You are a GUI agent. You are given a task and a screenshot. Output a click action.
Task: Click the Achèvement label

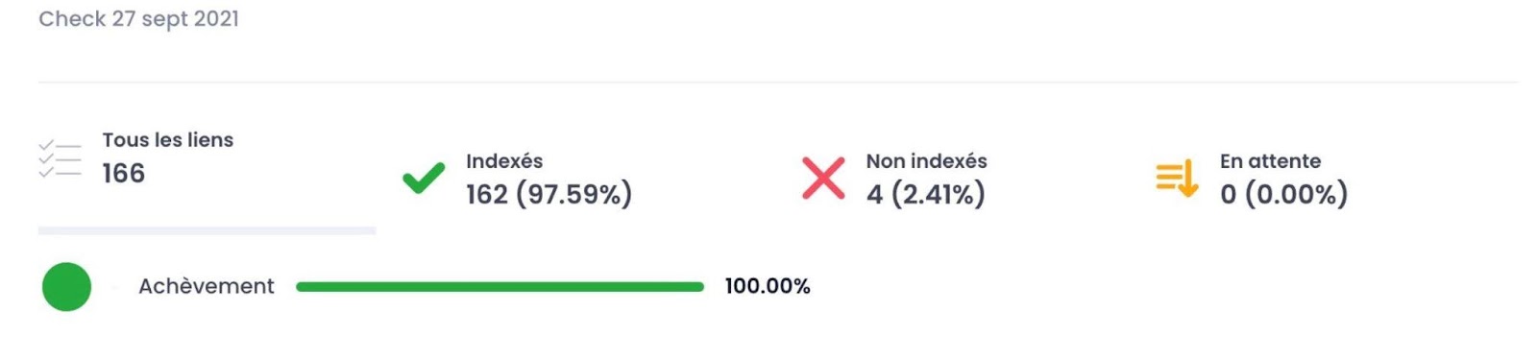coord(207,286)
